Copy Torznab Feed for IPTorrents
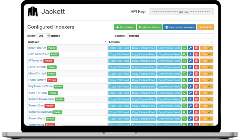The image size is (240, 140). 144,61
